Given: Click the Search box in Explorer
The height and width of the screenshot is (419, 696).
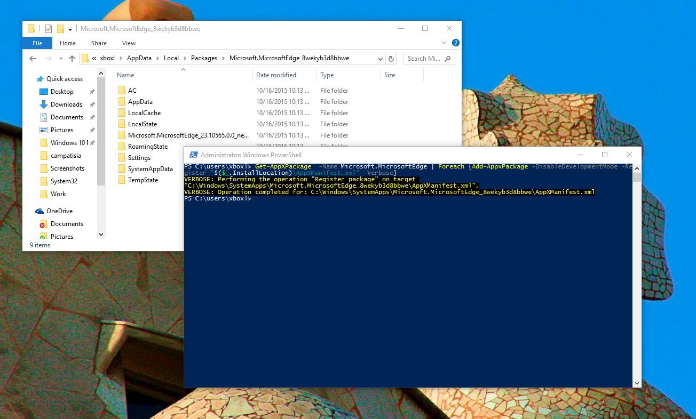Looking at the screenshot, I should point(429,59).
